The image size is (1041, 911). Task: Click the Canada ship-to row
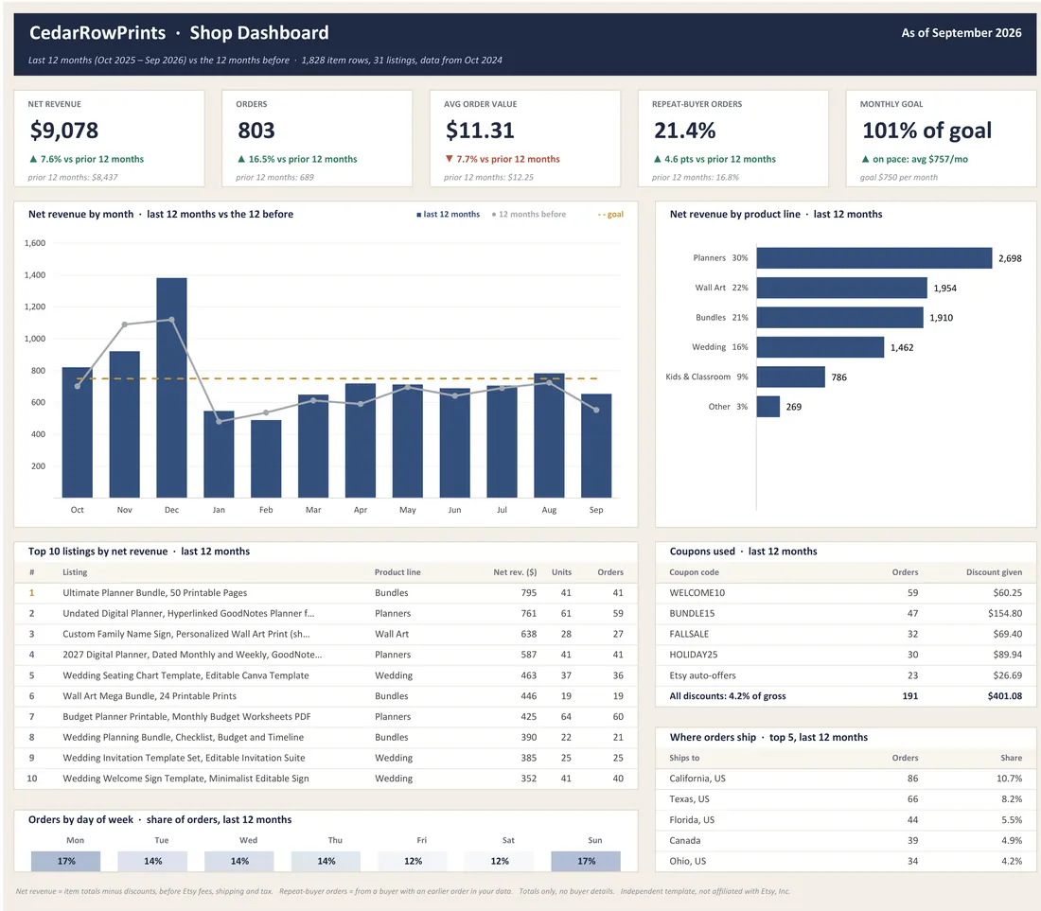click(845, 840)
